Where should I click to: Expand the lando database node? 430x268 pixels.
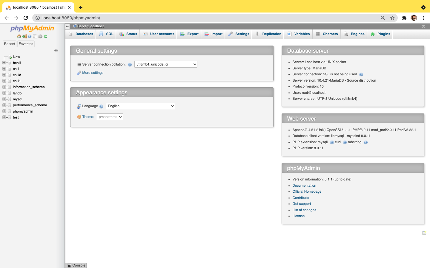click(x=4, y=93)
